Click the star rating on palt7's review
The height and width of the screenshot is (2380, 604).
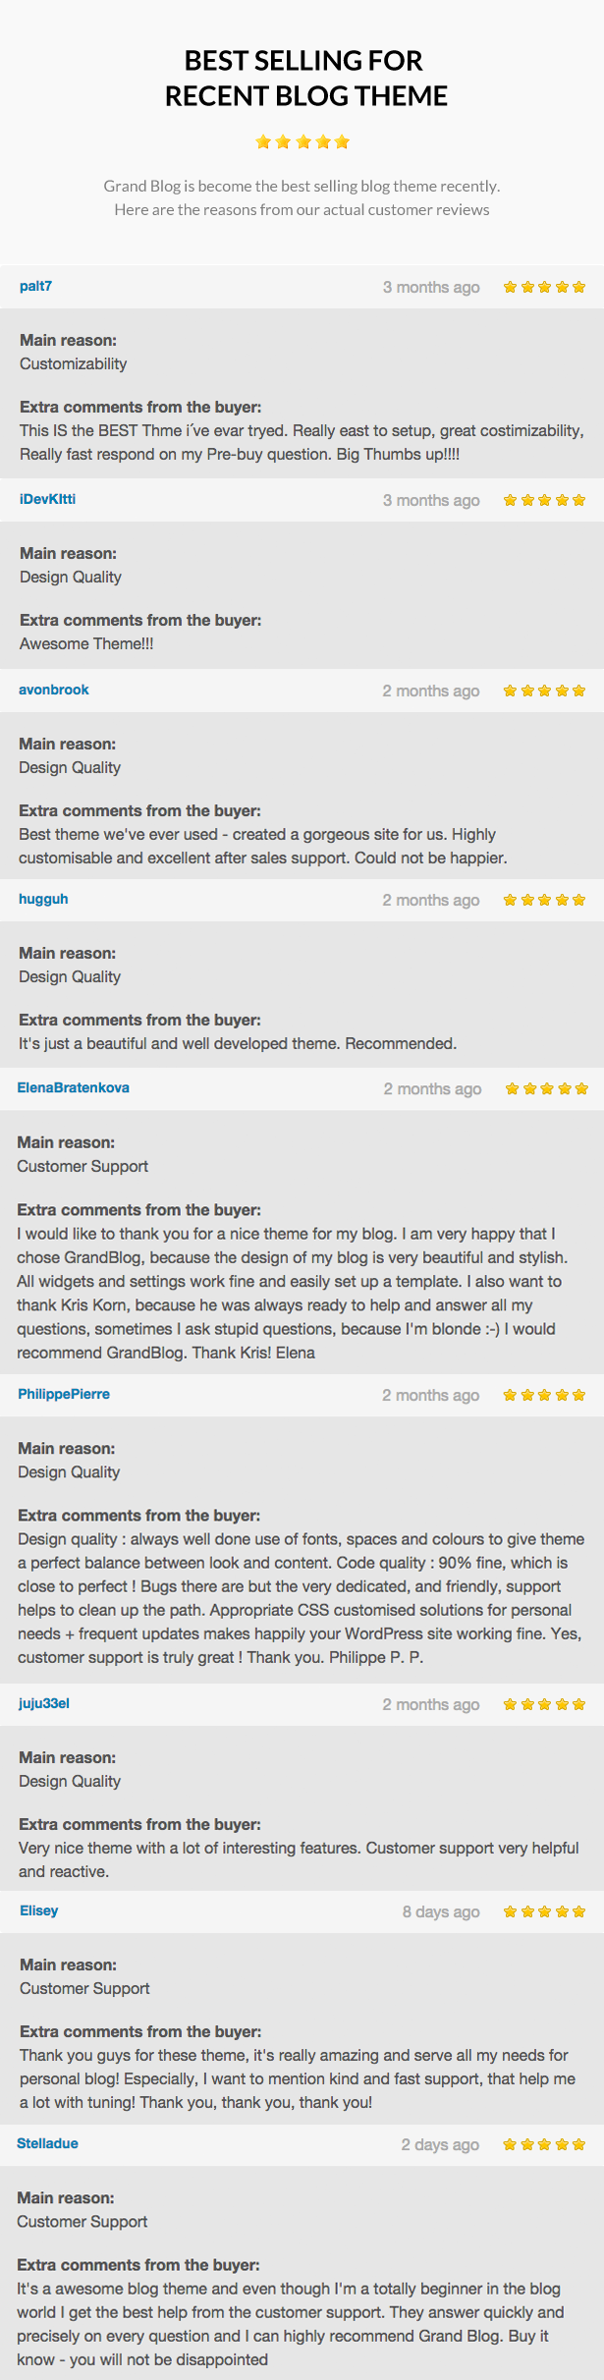pyautogui.click(x=544, y=287)
